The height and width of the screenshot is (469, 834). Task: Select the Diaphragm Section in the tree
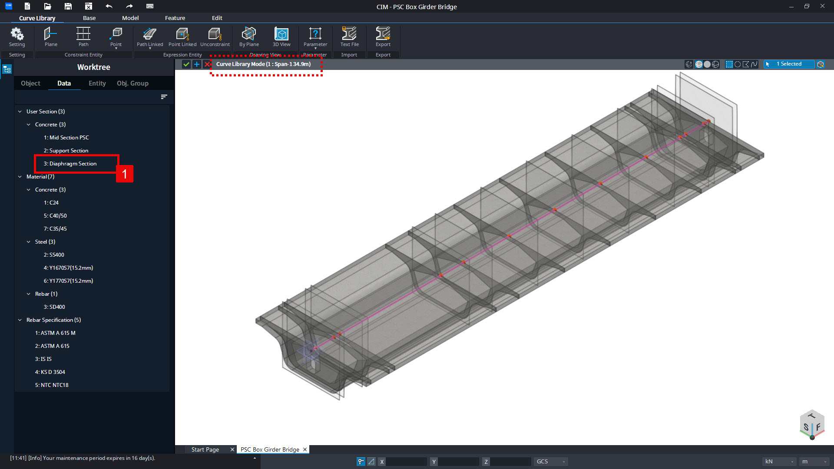pos(70,164)
